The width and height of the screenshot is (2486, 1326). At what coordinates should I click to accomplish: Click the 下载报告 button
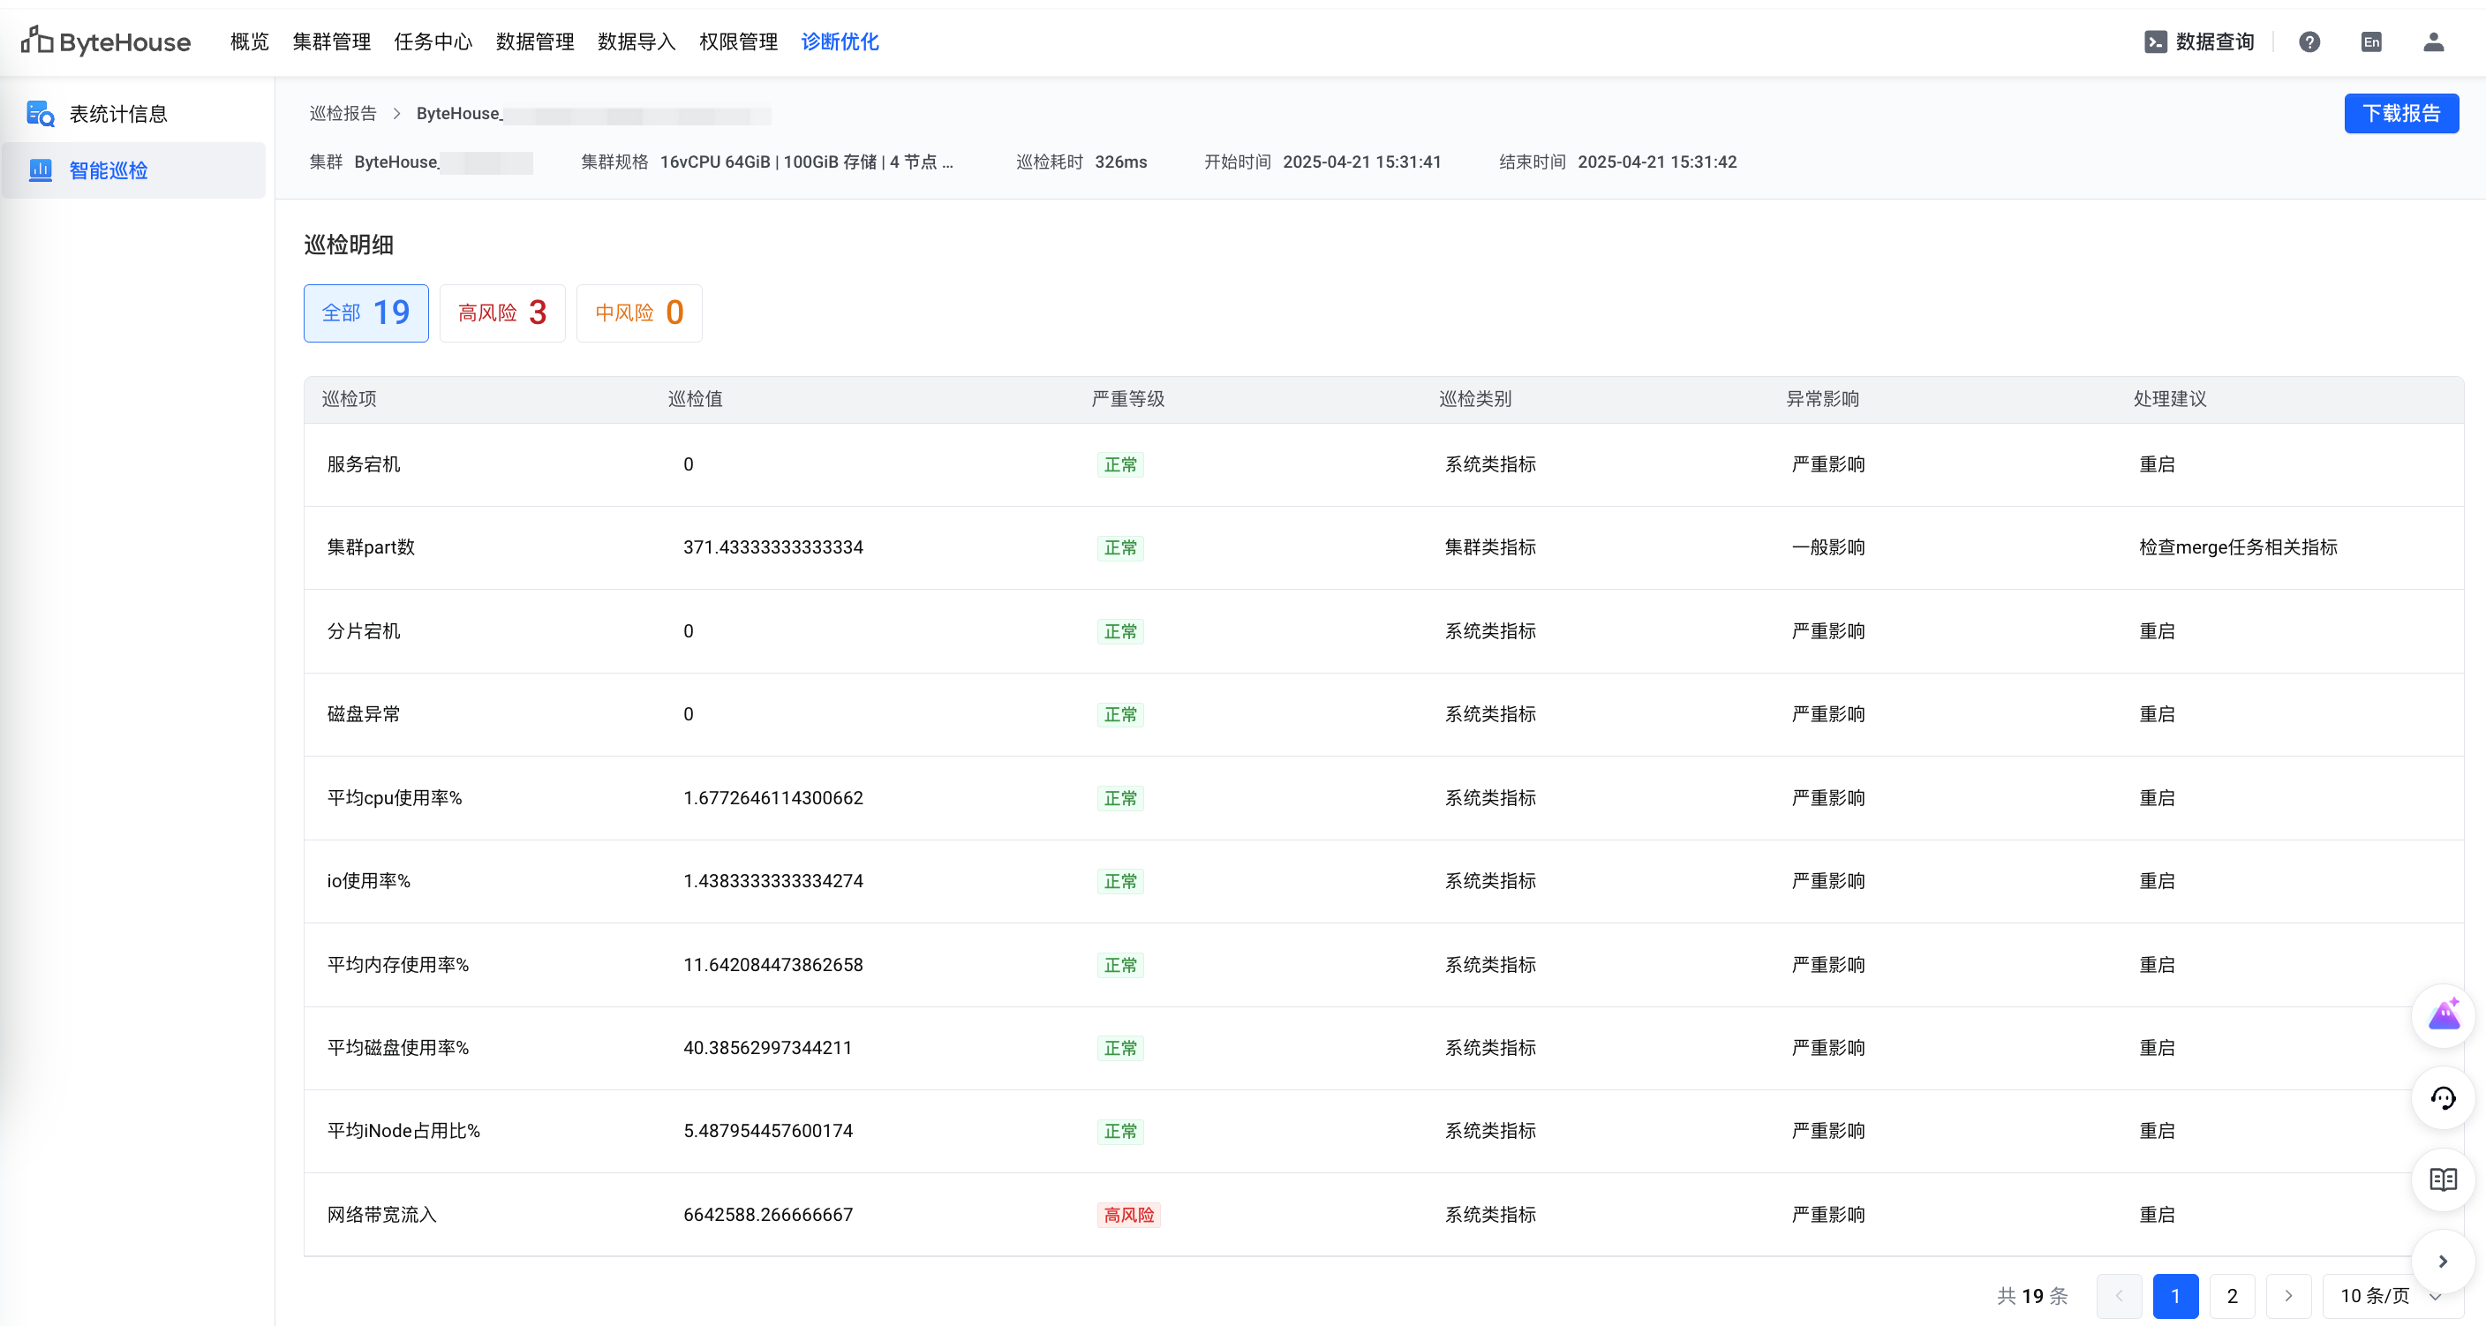(x=2401, y=113)
